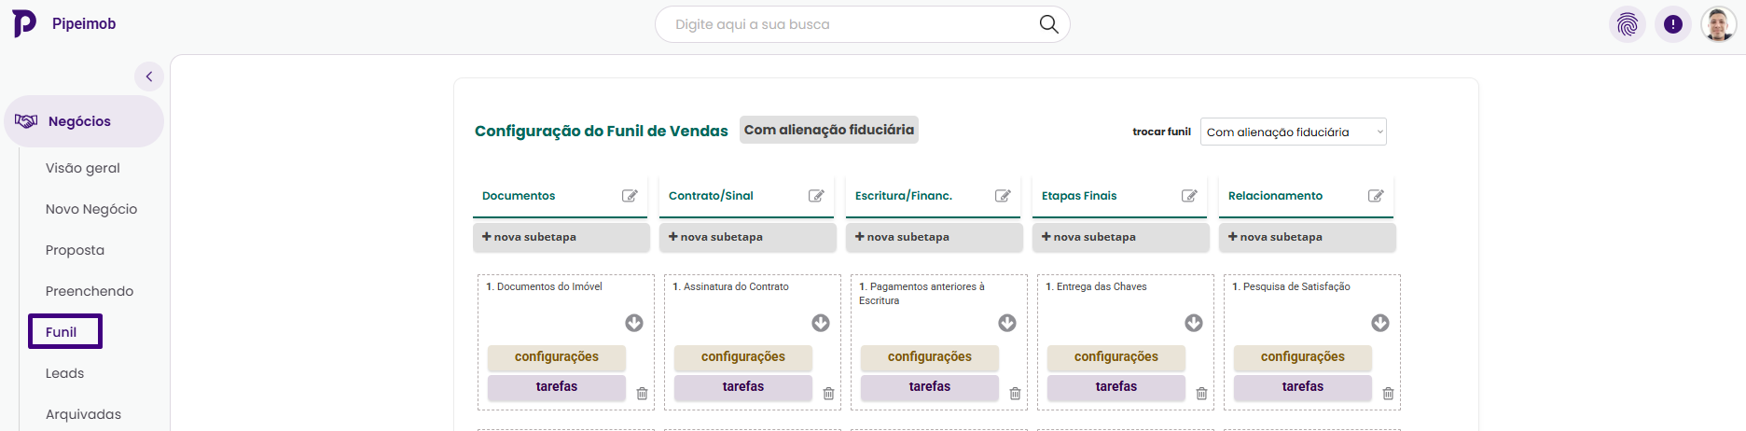This screenshot has height=431, width=1746.
Task: Delete the Documentos do Imóvel substage
Action: (x=642, y=394)
